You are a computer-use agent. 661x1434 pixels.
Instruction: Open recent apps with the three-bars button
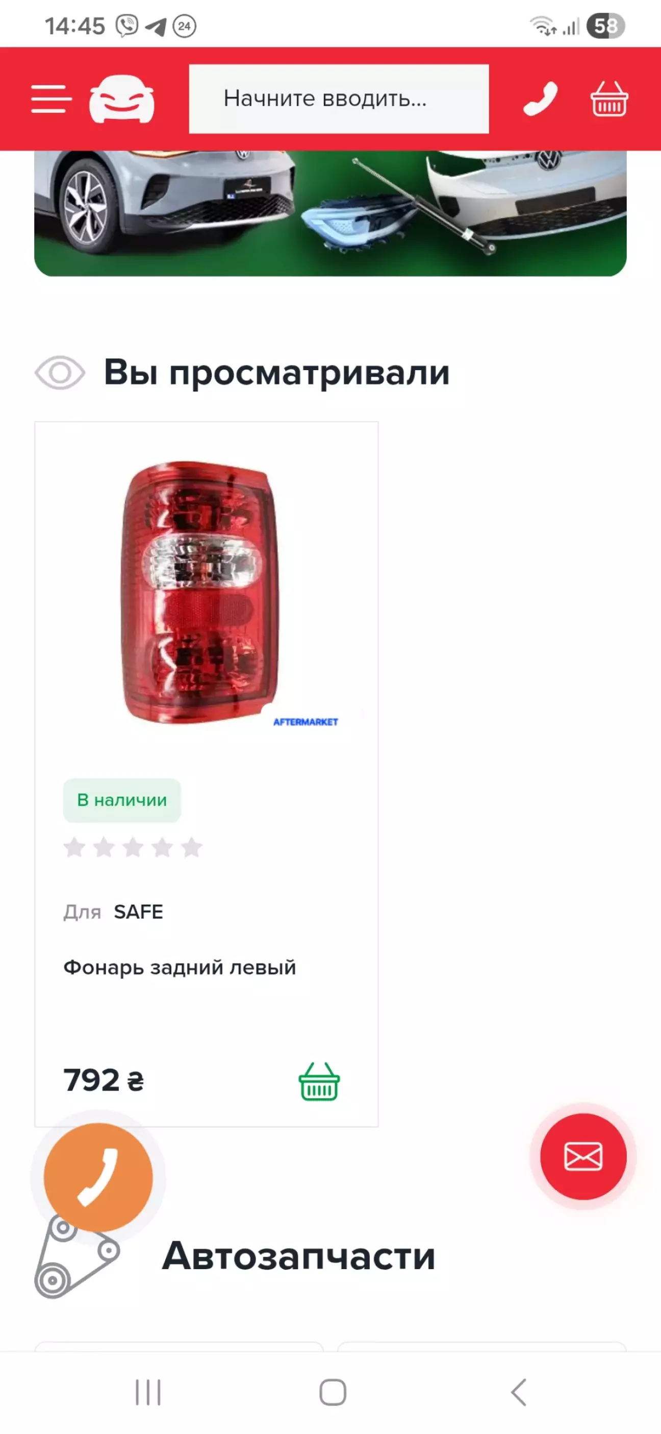pos(148,1393)
